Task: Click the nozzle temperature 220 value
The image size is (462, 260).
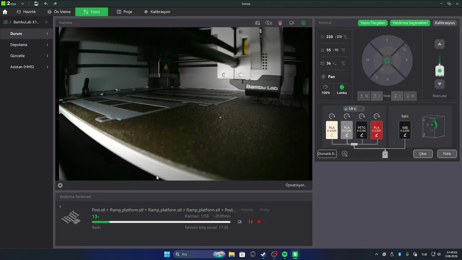Action: [330, 37]
